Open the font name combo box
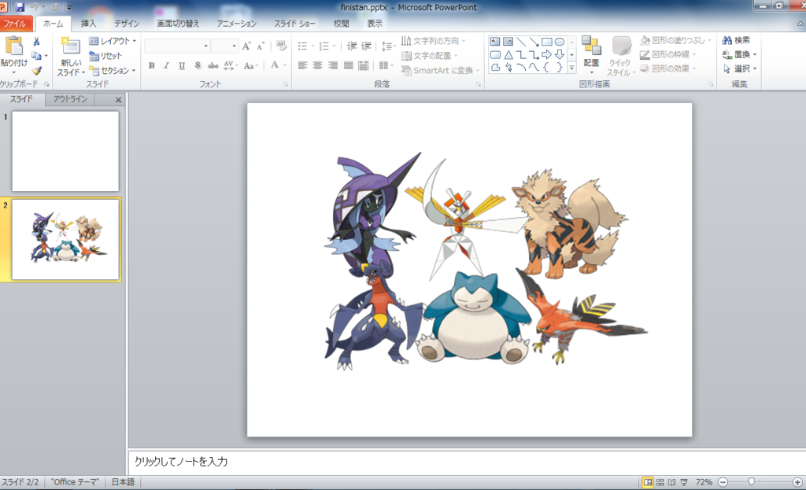 click(177, 46)
